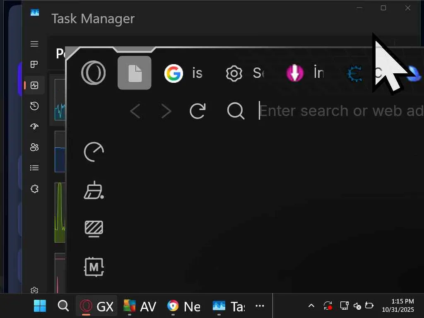Reload the current browser page
The image size is (424, 318).
198,111
